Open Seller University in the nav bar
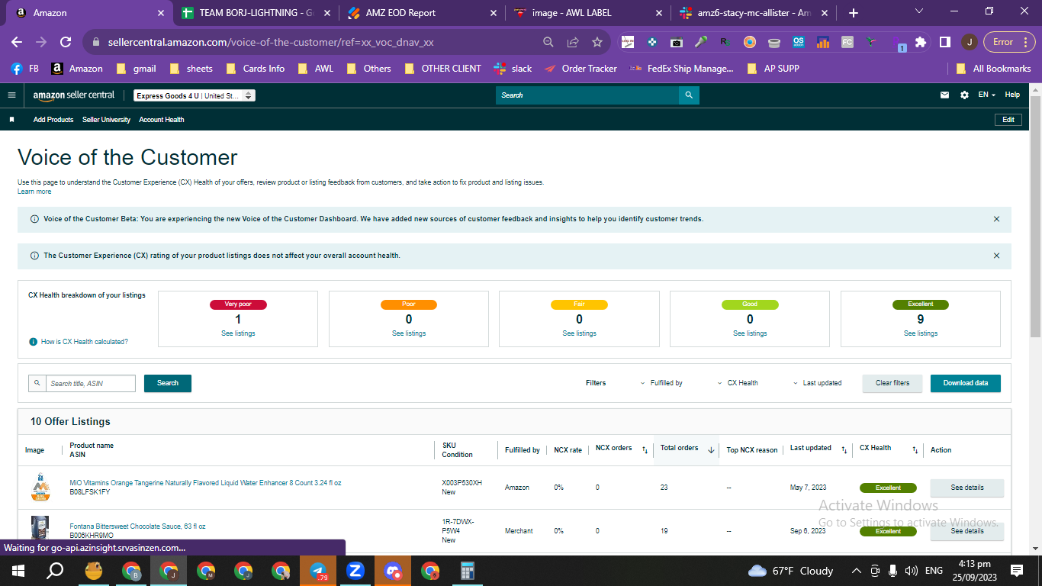This screenshot has height=586, width=1042. pyautogui.click(x=106, y=120)
